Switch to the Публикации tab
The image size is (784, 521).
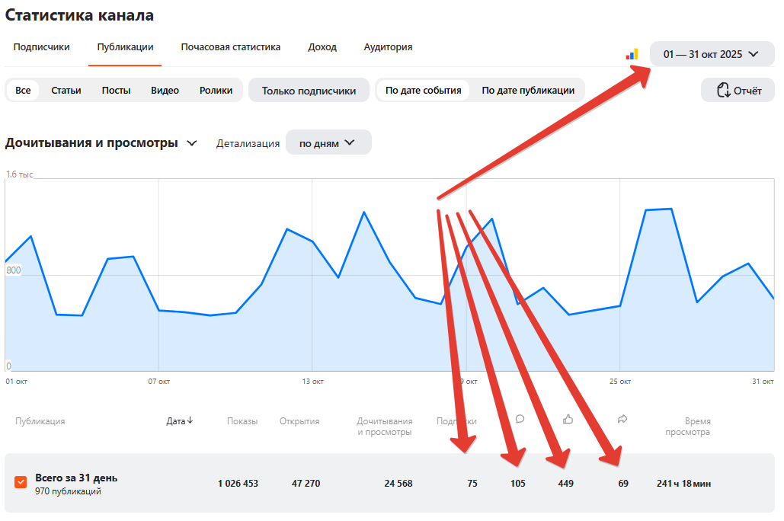click(x=125, y=47)
